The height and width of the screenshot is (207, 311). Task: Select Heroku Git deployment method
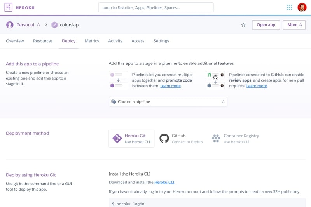(131, 139)
